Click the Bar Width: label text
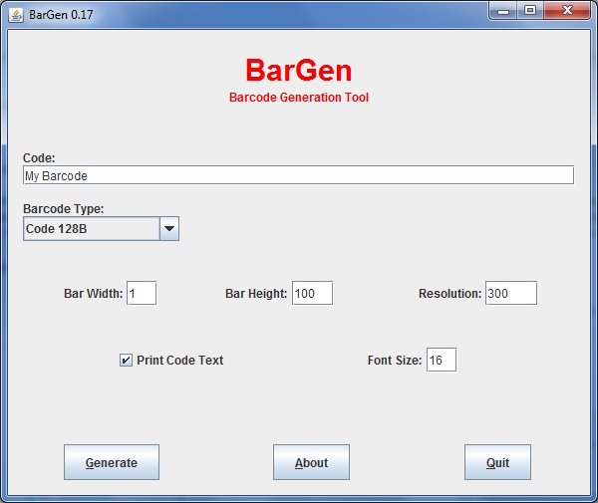The height and width of the screenshot is (503, 598). tap(93, 294)
